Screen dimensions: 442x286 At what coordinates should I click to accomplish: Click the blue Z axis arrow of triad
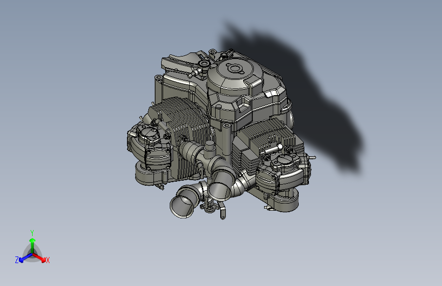[x=26, y=258]
